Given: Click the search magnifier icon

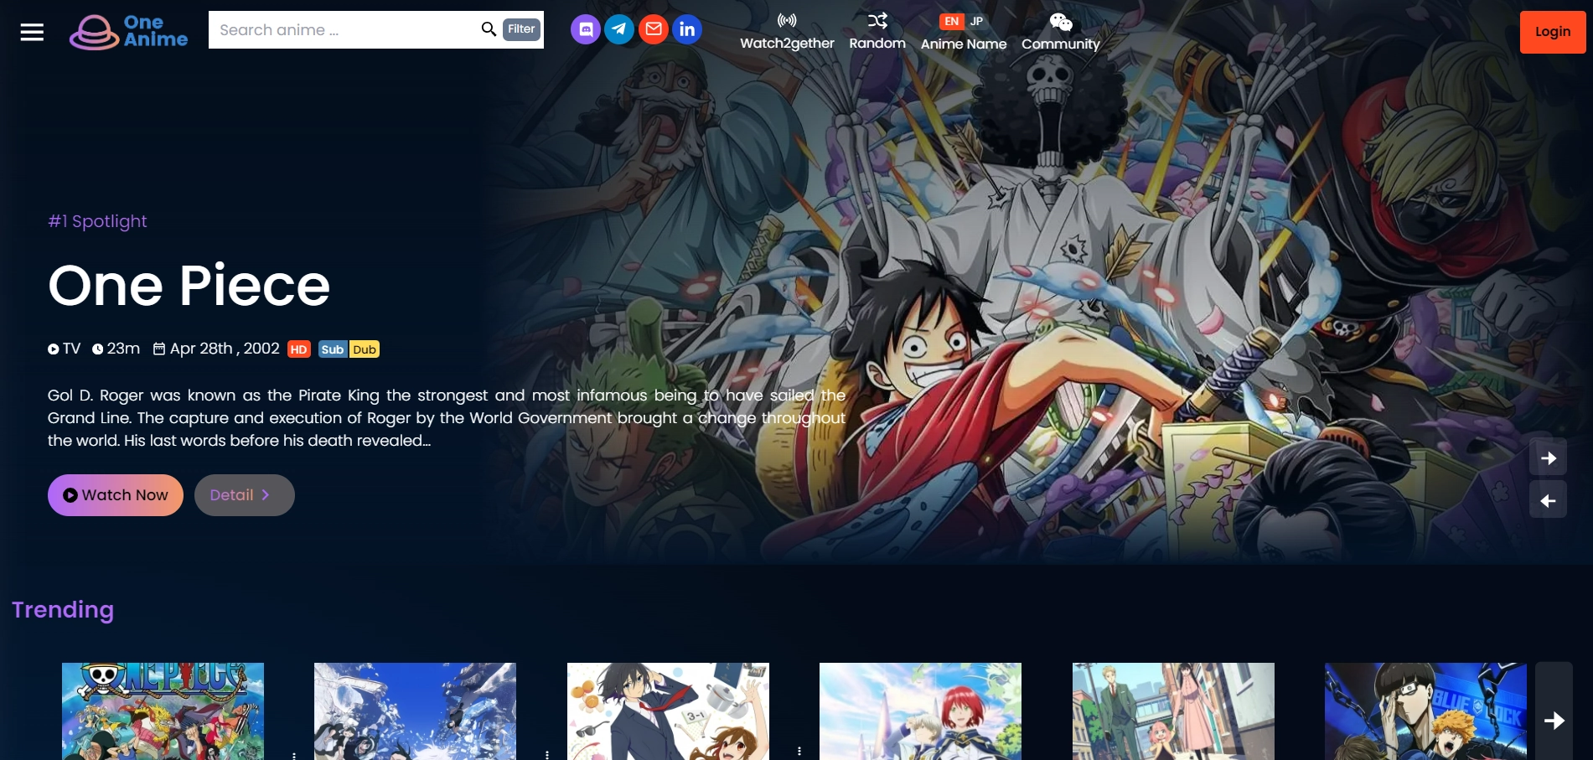Looking at the screenshot, I should 489,29.
